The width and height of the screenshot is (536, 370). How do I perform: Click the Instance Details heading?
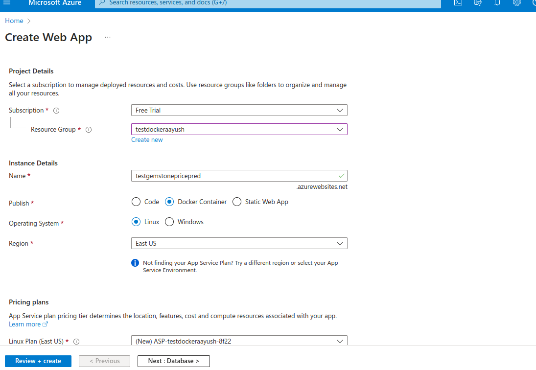tap(33, 163)
